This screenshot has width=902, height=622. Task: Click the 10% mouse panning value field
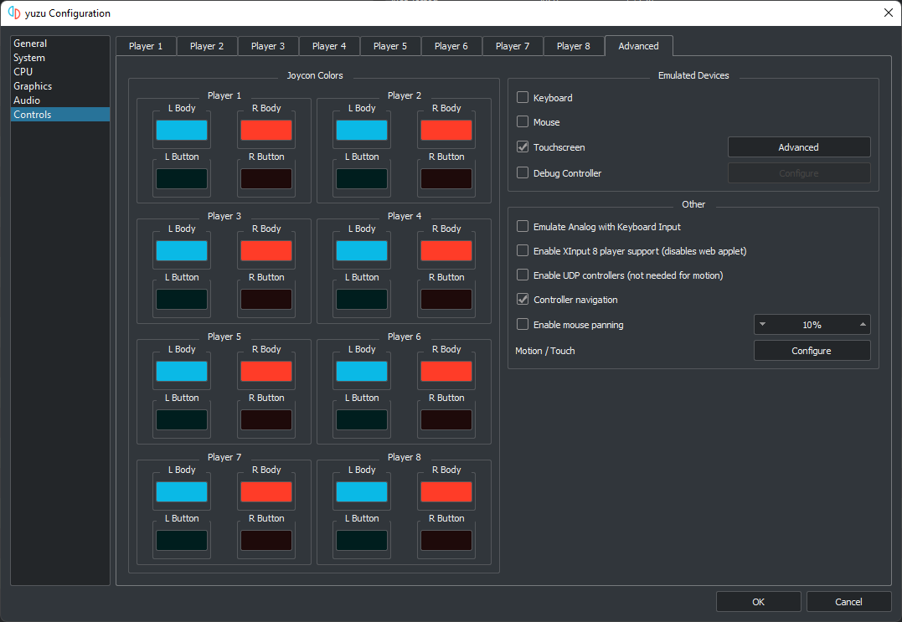812,325
